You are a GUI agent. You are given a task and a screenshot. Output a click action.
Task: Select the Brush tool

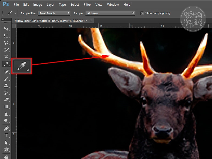pos(6,79)
